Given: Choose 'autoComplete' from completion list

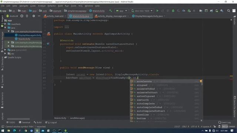Looking at the screenshot, I should coord(166,103).
